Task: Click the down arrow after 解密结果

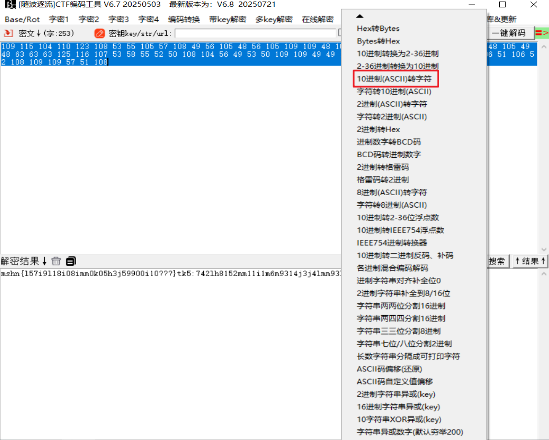Action: pos(44,261)
